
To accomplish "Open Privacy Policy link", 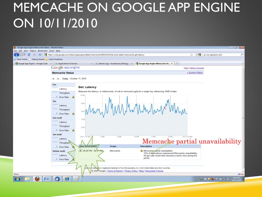I will click(131, 171).
